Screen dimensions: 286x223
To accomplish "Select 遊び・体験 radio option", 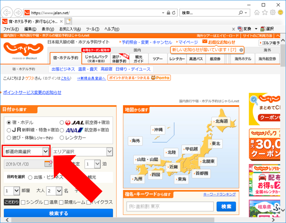I will [x=9, y=138].
